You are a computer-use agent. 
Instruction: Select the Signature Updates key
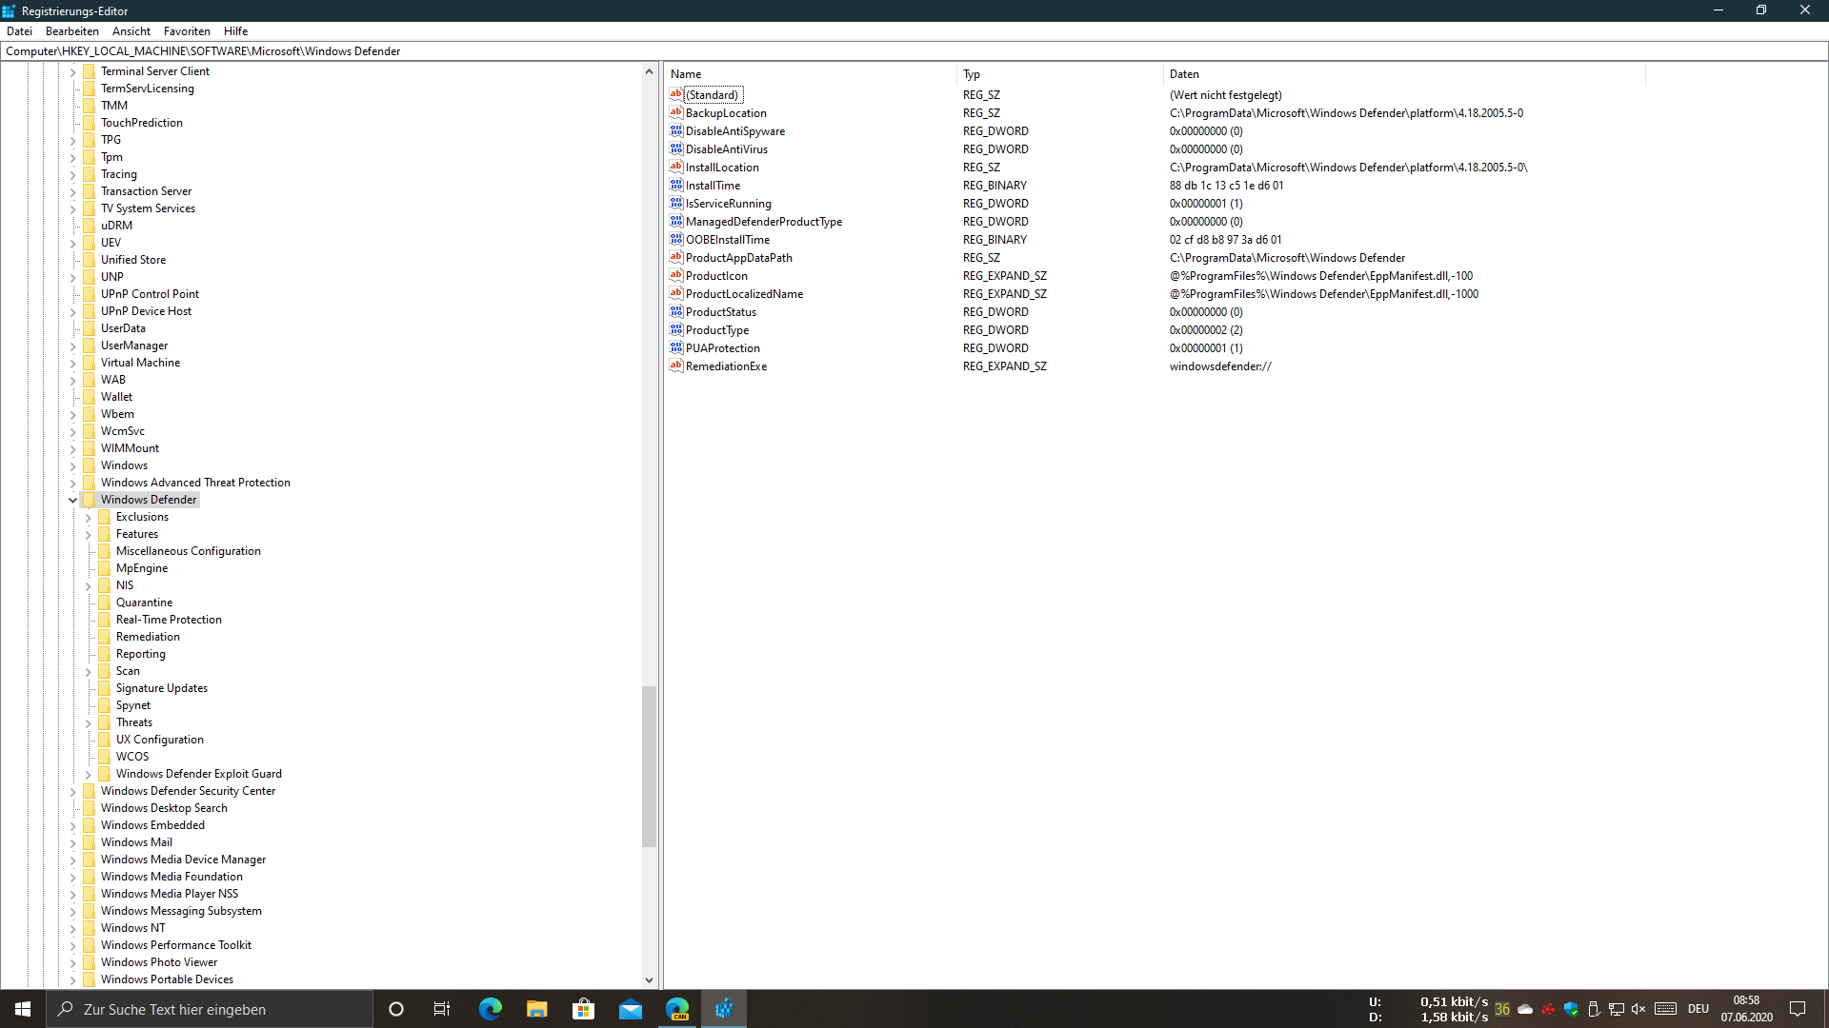(x=161, y=688)
